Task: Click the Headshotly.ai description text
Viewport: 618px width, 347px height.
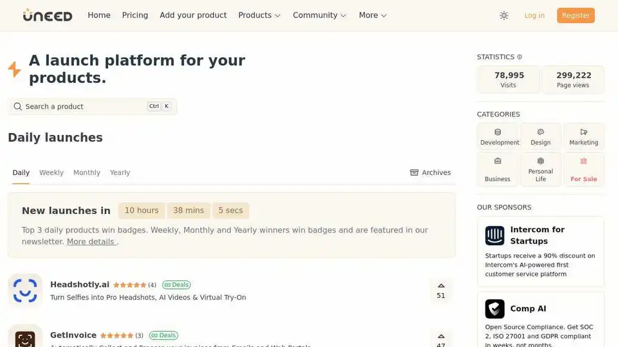Action: tap(148, 298)
